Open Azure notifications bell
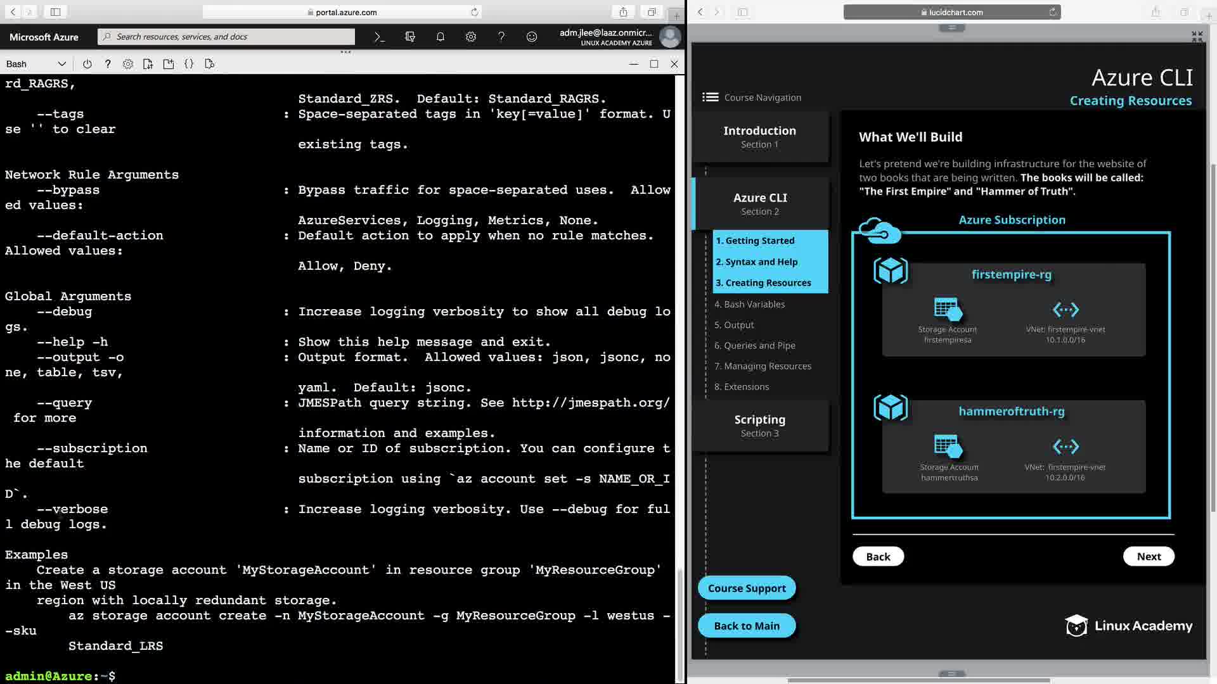This screenshot has height=684, width=1217. tap(441, 37)
